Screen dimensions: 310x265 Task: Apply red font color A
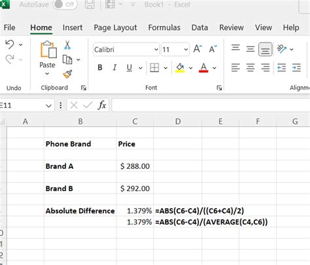(203, 68)
